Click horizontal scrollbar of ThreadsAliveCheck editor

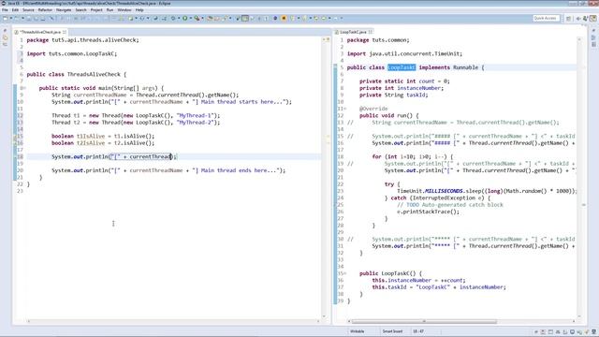(173, 321)
